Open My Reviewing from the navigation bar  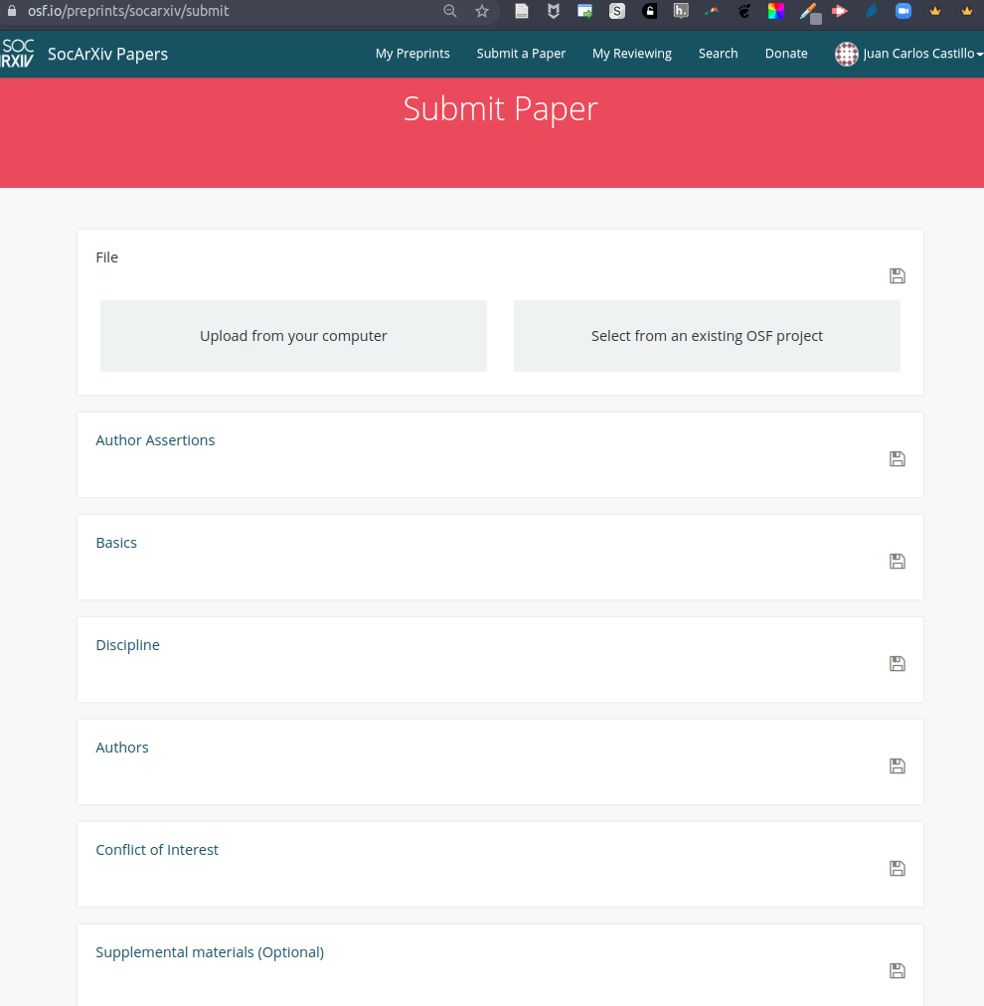pyautogui.click(x=632, y=54)
